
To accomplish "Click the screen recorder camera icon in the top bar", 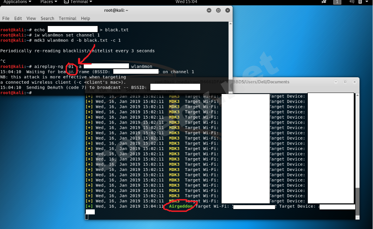I will coord(324,2).
